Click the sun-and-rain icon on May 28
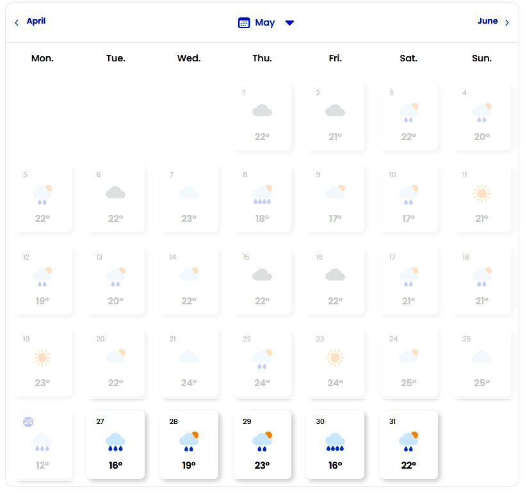 189,441
